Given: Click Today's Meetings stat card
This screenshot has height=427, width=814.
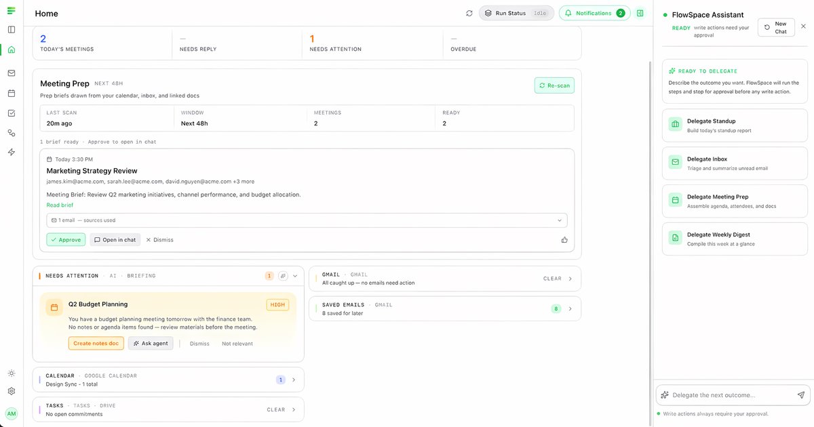Looking at the screenshot, I should pyautogui.click(x=102, y=43).
